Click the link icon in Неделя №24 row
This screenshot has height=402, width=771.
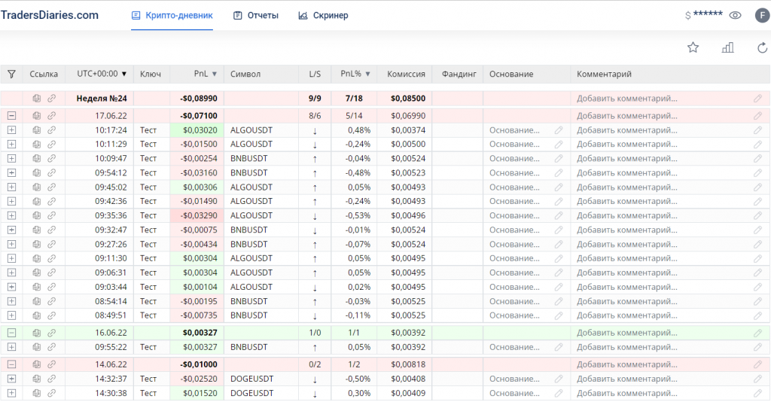52,99
